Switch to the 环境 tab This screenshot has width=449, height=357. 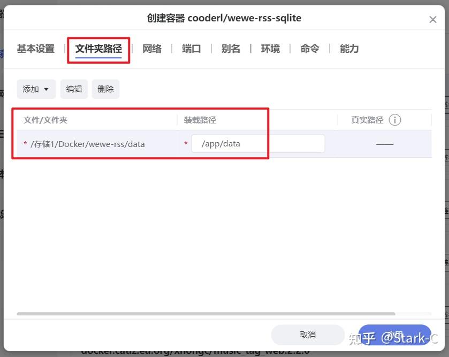coord(270,49)
